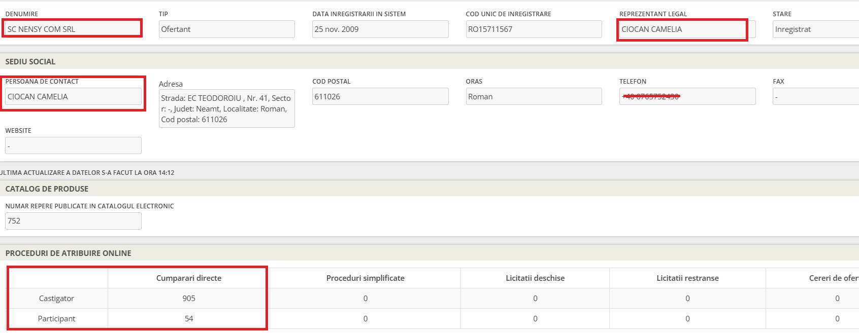Click the FAX field
859x333 pixels.
815,96
